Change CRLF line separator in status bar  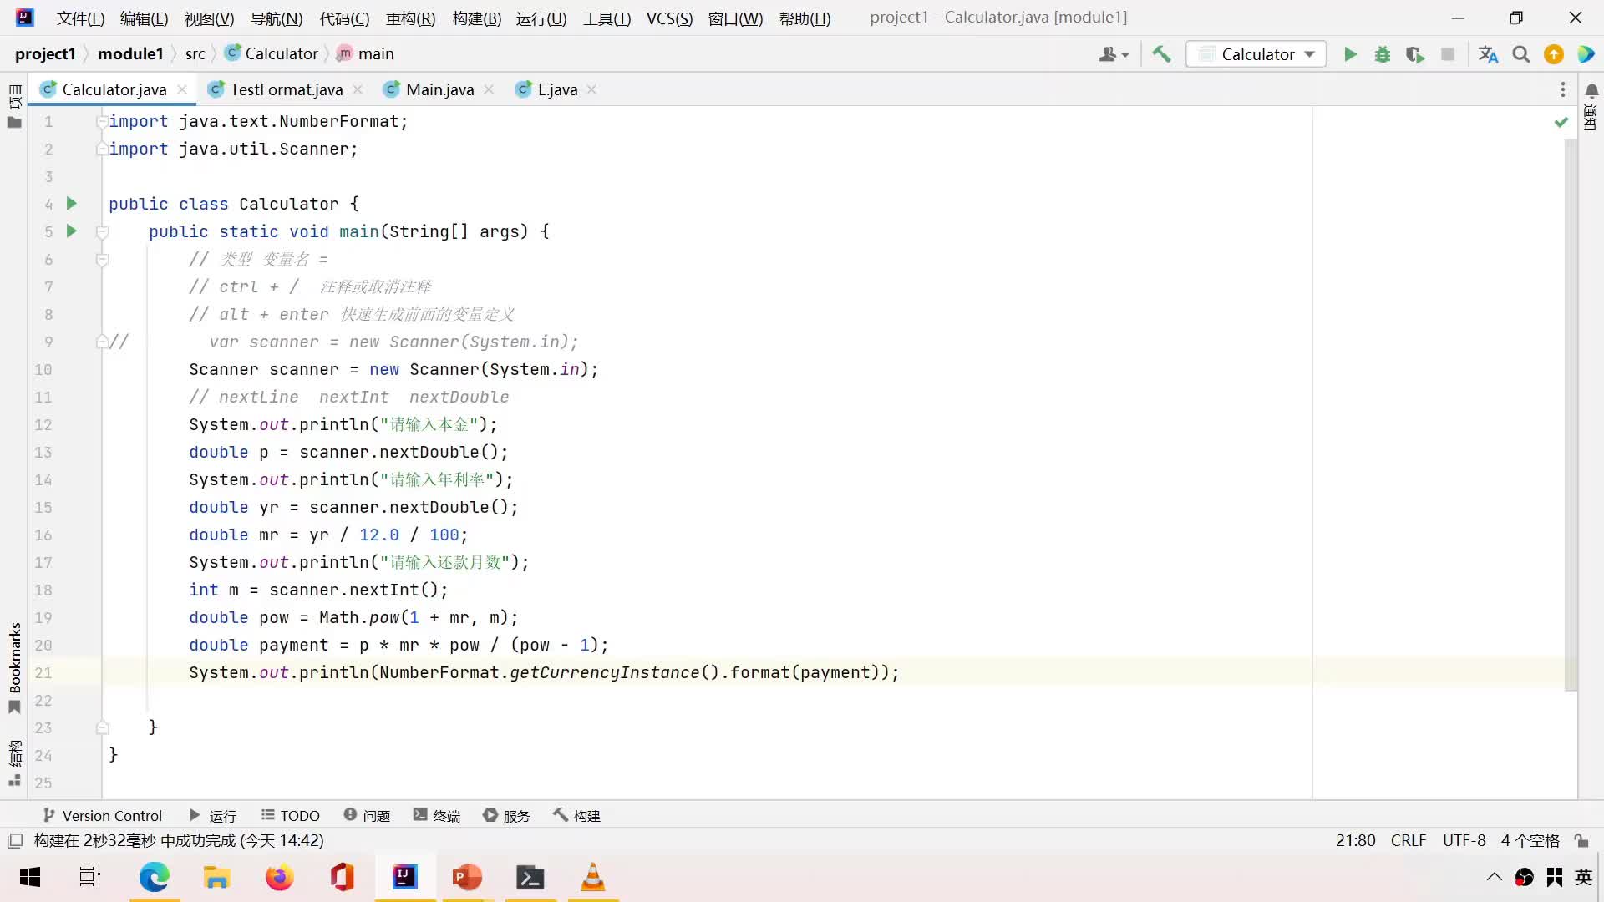coord(1409,840)
